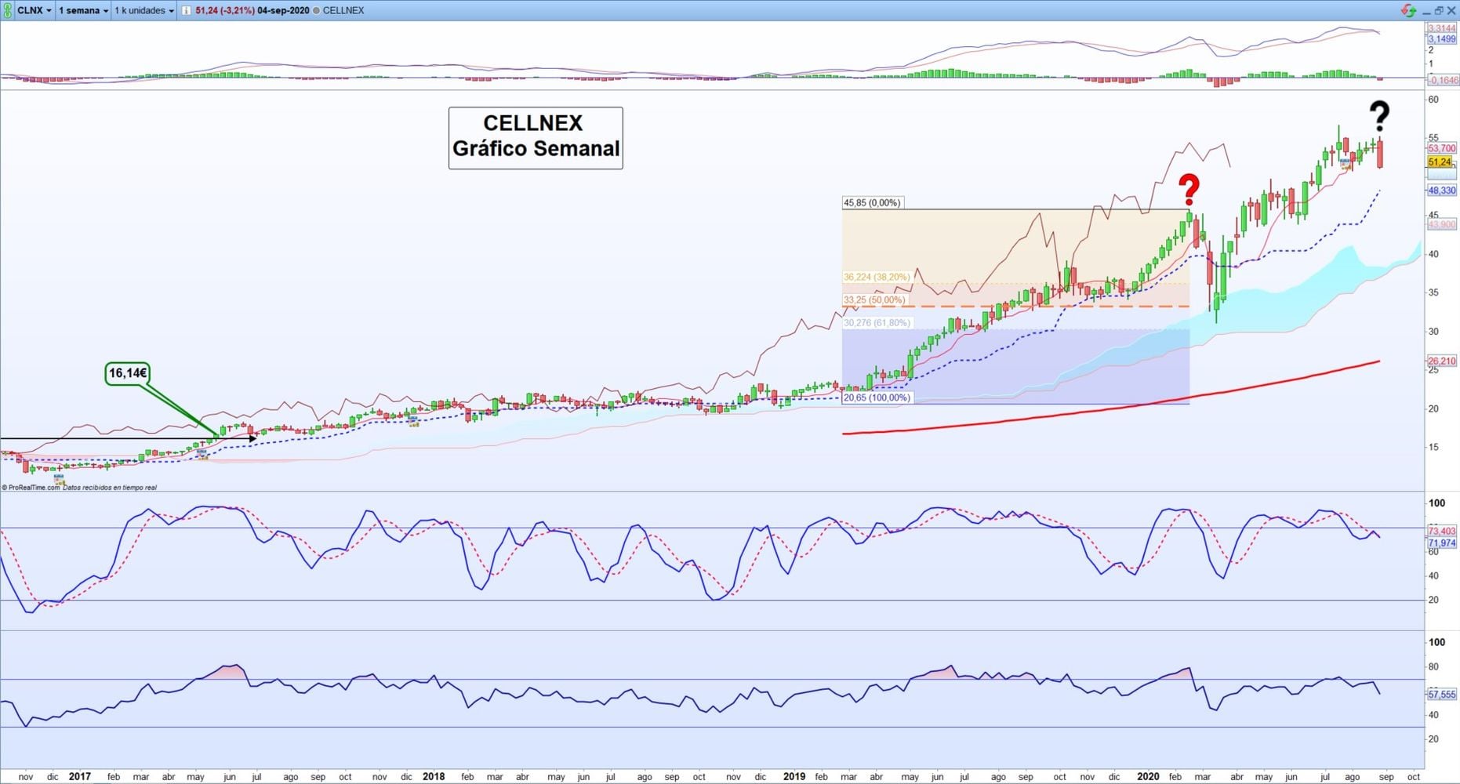The width and height of the screenshot is (1460, 784).
Task: Open the '1 semana' timeframe dropdown
Action: click(x=83, y=11)
